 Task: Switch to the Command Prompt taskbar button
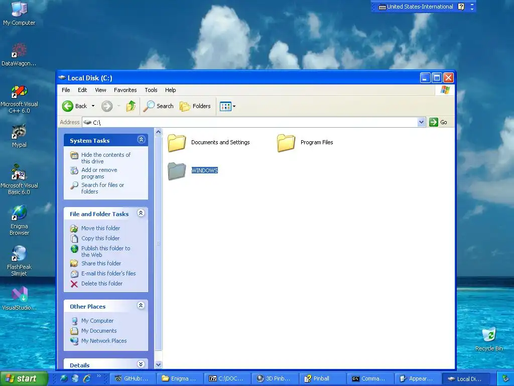pyautogui.click(x=369, y=378)
